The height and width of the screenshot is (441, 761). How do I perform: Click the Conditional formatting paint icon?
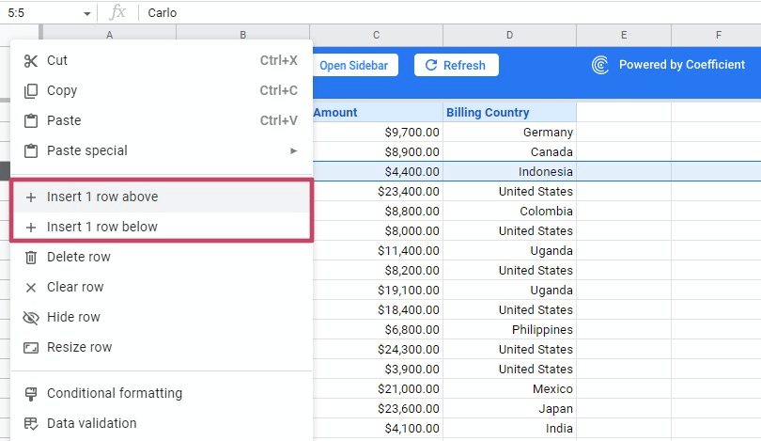pos(31,393)
